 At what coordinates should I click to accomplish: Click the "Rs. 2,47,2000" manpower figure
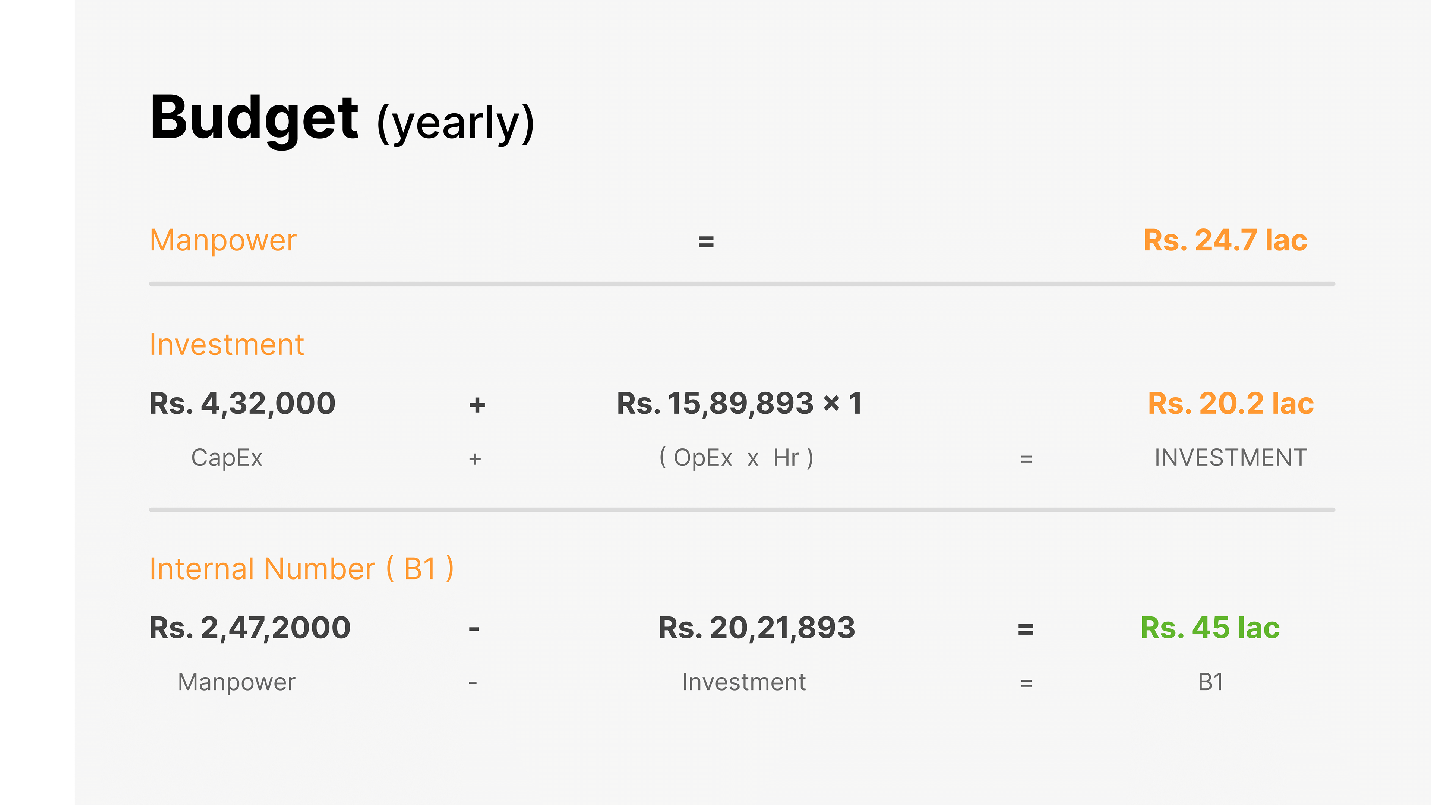(x=250, y=628)
